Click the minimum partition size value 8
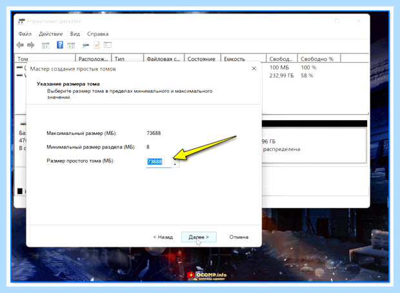The height and width of the screenshot is (293, 400). pyautogui.click(x=148, y=147)
